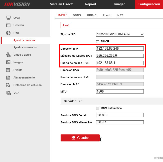The width and height of the screenshot is (163, 162).
Task: Select the Lan1 interface button
Action: pos(66,25)
